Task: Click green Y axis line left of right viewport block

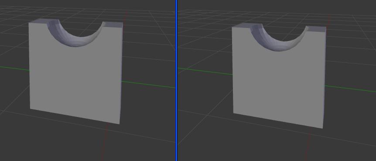Action: (205, 72)
